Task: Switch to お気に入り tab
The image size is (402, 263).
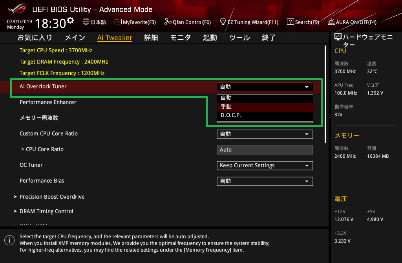Action: coord(35,38)
